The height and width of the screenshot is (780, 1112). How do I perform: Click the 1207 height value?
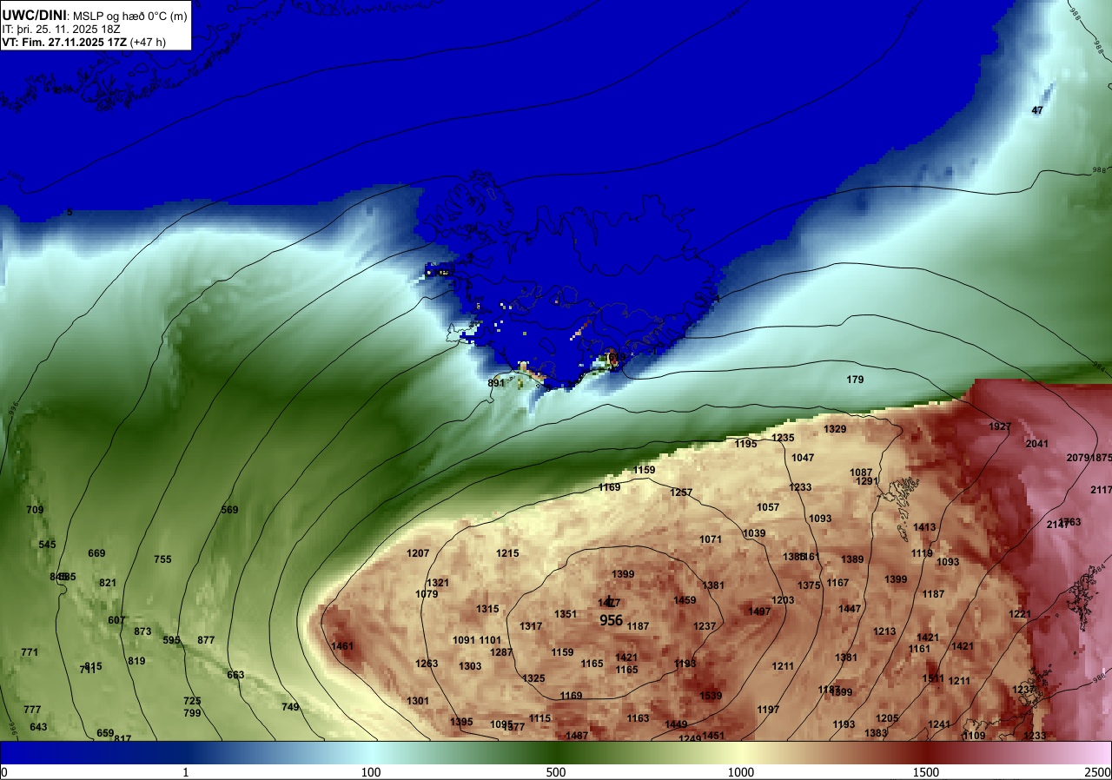418,553
